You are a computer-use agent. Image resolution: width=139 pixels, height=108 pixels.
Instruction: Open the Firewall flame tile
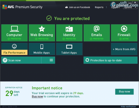[x=124, y=33]
